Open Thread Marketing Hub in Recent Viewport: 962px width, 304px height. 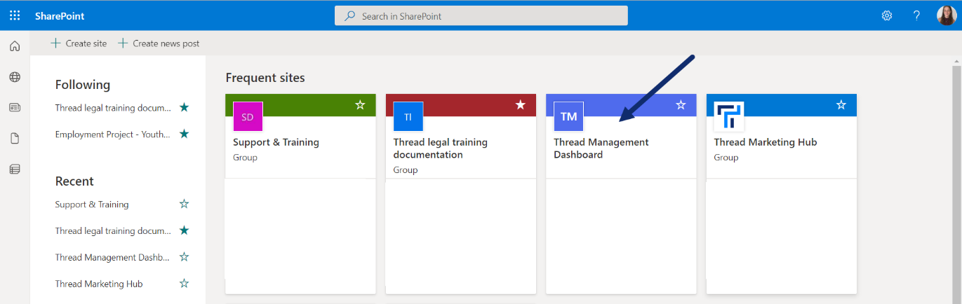tap(99, 284)
